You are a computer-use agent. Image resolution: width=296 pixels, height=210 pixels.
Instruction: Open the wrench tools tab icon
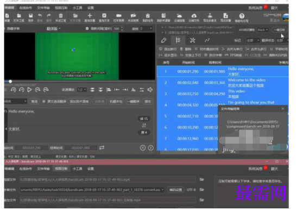click(x=192, y=40)
